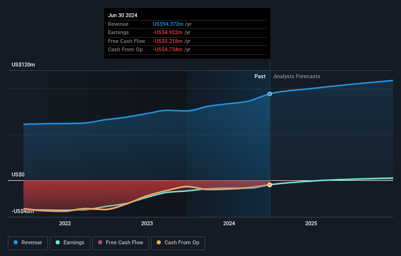
Task: Select the orange cash data point marker
Action: 270,185
